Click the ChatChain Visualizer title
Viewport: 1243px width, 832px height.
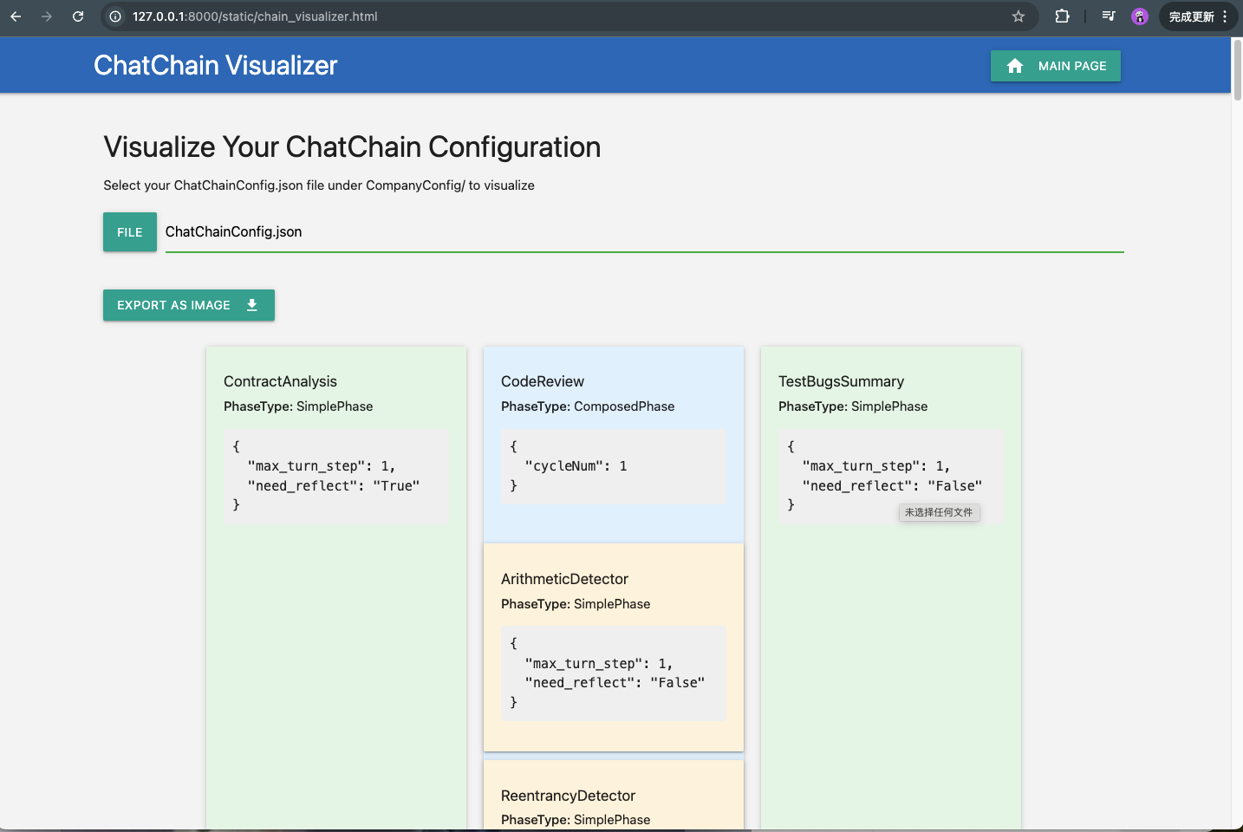click(216, 65)
